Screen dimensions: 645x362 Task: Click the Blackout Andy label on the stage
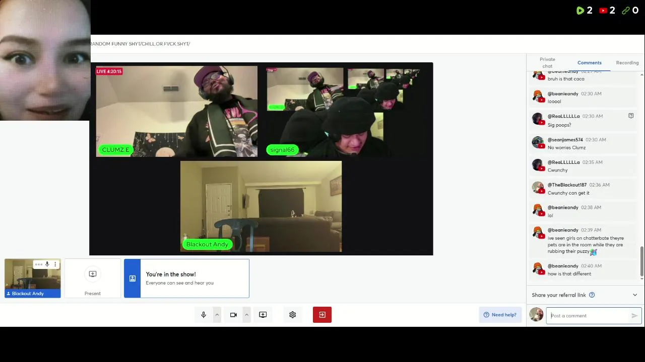click(x=207, y=244)
